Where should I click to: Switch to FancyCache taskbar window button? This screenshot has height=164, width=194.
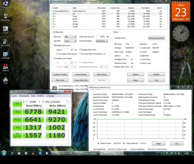(x=63, y=153)
